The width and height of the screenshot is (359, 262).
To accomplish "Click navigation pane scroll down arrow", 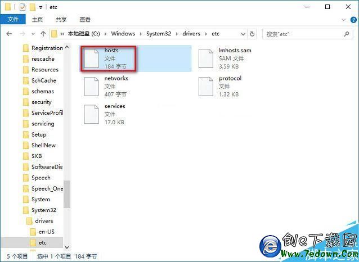I will 67,247.
